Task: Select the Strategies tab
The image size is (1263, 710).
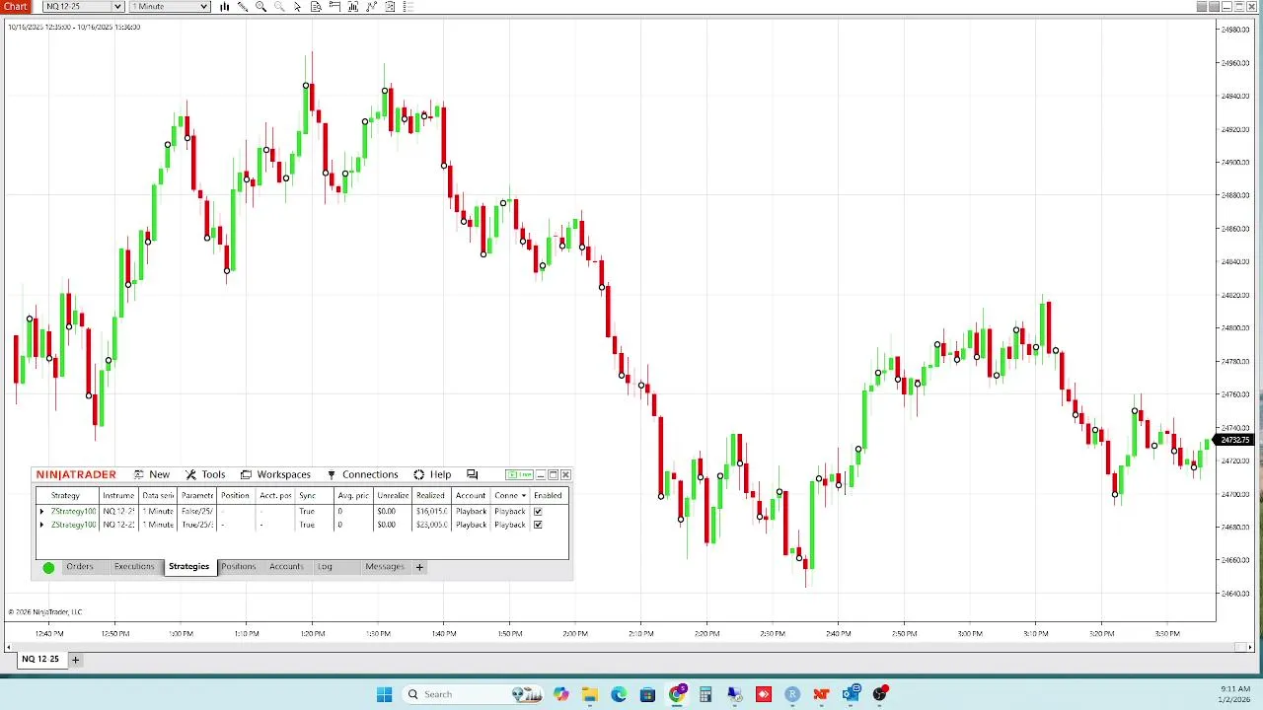Action: pos(188,567)
